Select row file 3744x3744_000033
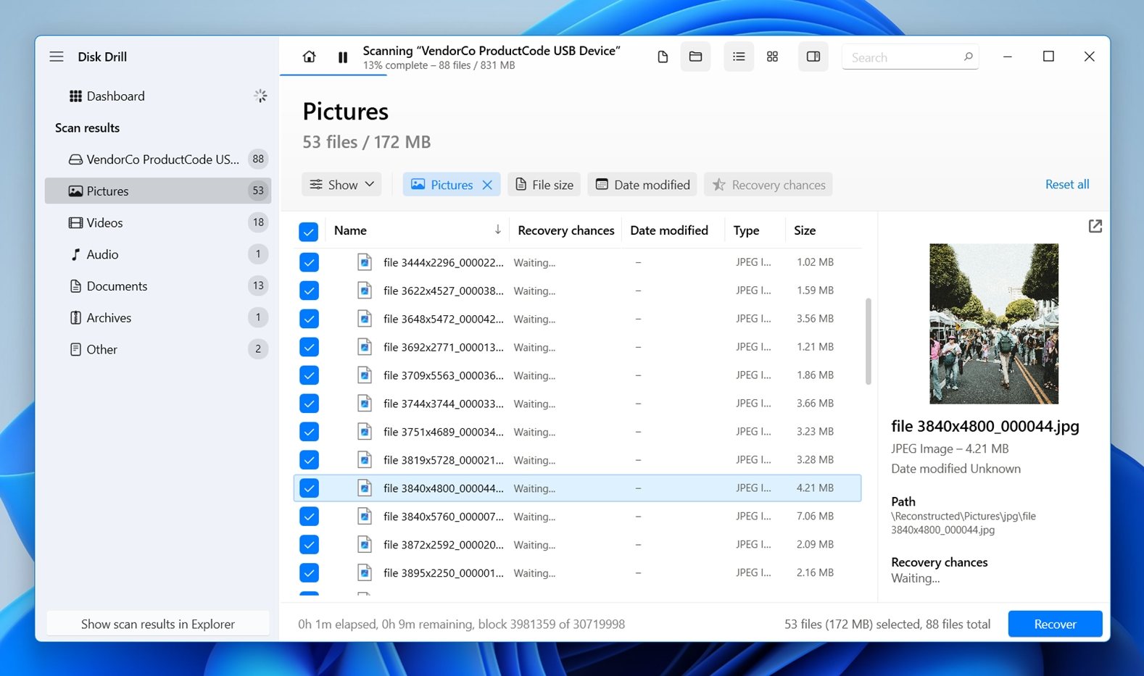 [578, 404]
